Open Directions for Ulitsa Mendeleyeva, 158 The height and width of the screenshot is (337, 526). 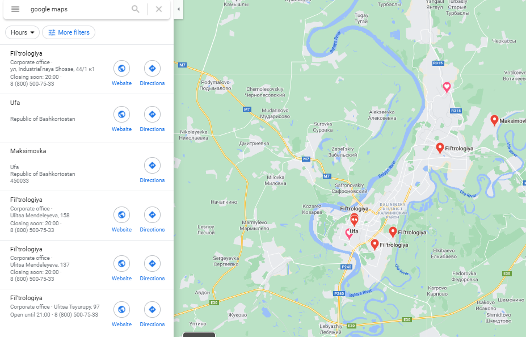click(152, 214)
